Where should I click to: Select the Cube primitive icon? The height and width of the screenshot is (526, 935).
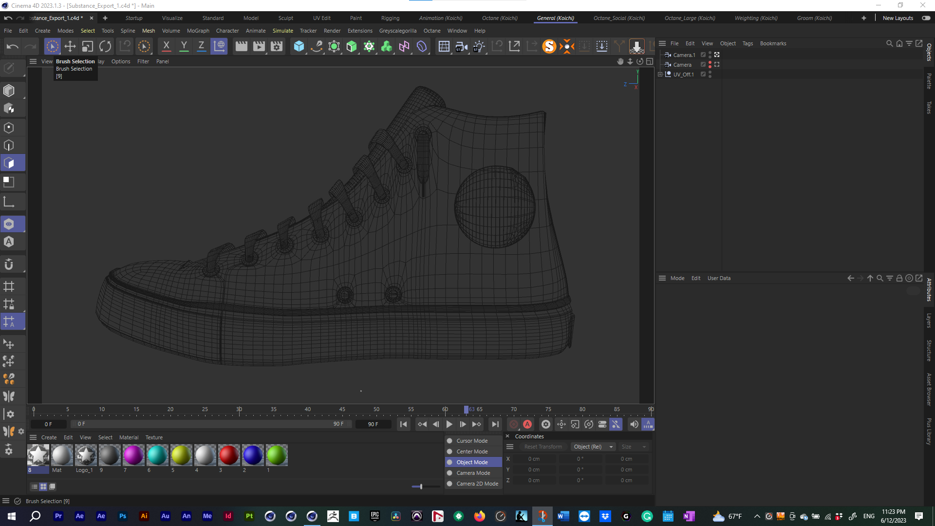299,46
